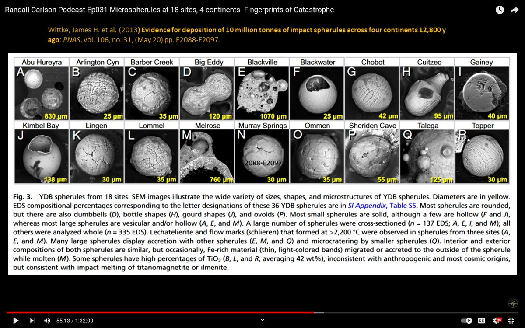Click the Play button
The width and height of the screenshot is (525, 328).
(16, 321)
